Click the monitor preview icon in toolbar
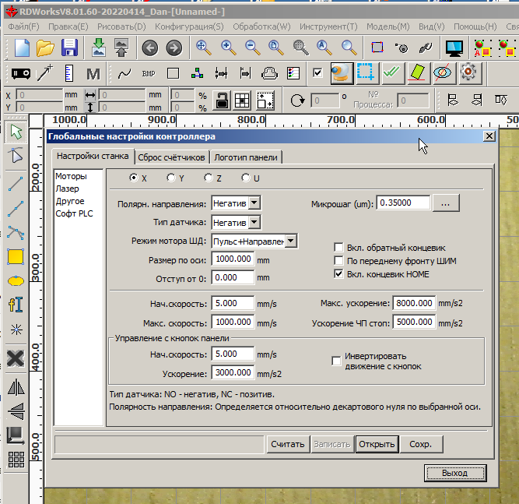The height and width of the screenshot is (504, 519). pos(454,48)
